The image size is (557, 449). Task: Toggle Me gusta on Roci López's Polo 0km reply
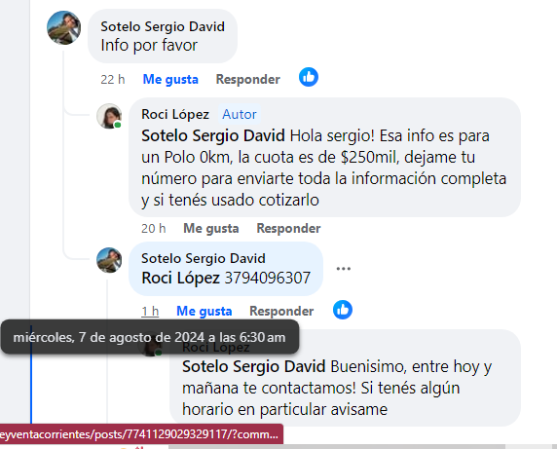point(211,229)
